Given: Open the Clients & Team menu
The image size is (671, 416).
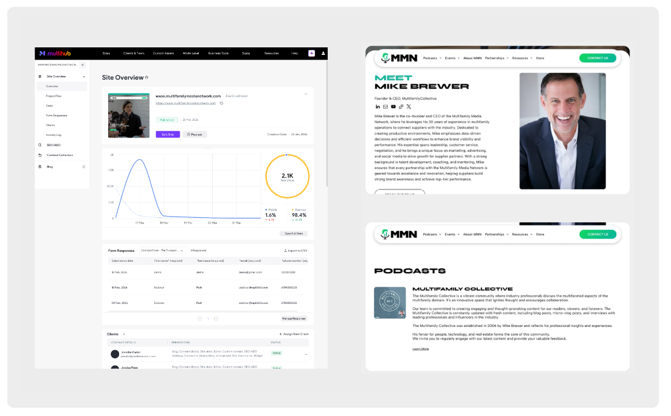Looking at the screenshot, I should (134, 53).
